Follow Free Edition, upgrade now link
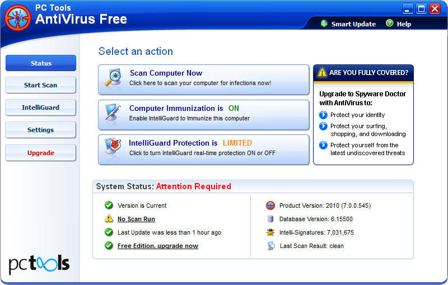The height and width of the screenshot is (285, 448). 158,246
